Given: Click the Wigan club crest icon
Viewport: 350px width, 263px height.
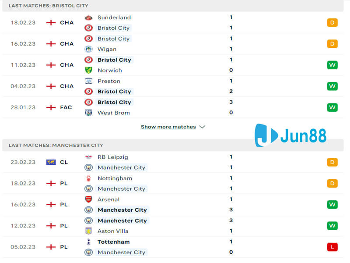Looking at the screenshot, I should click(88, 49).
